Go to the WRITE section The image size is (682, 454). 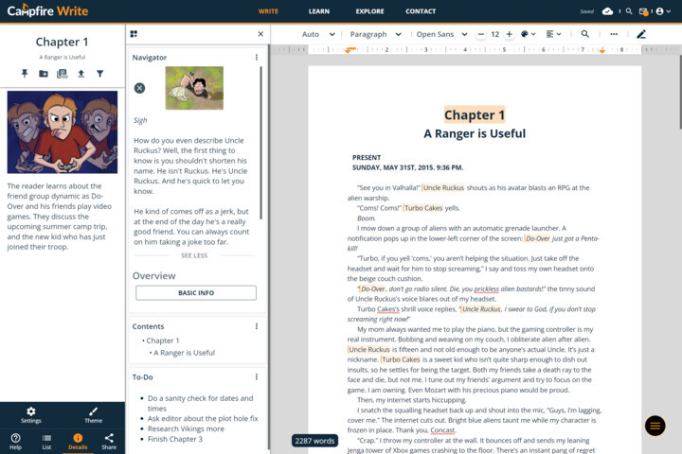click(x=268, y=11)
